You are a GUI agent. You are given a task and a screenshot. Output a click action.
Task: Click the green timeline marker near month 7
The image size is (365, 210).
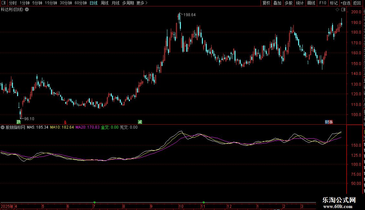point(95,202)
